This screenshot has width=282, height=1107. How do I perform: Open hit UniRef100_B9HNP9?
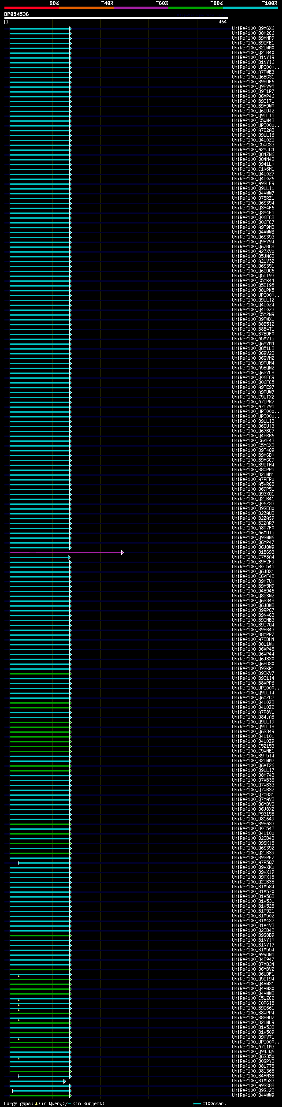253,38
